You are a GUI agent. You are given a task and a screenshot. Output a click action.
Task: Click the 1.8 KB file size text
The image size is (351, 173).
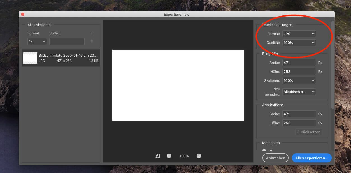tap(94, 61)
